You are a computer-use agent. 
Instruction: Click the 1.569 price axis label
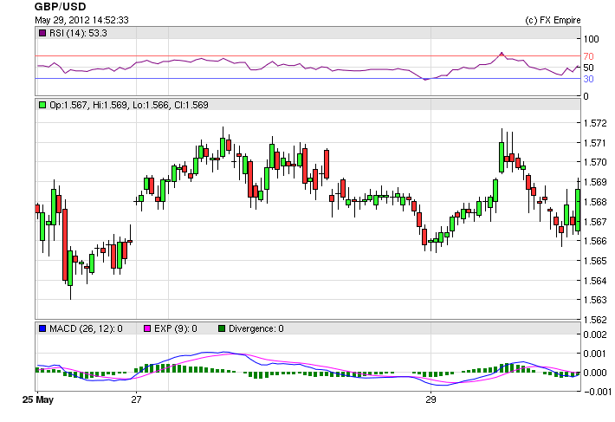595,182
